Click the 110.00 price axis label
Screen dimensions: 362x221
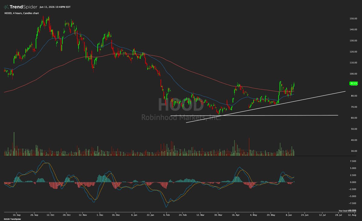coord(354,63)
